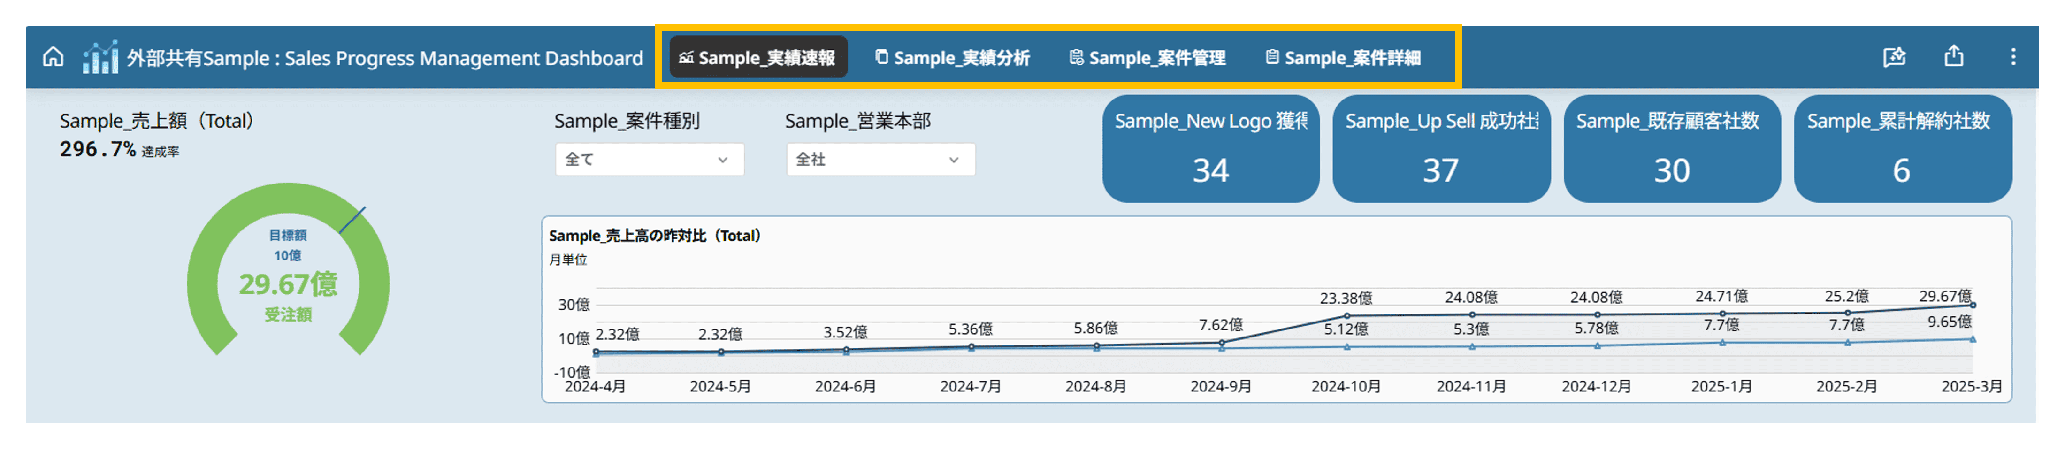This screenshot has width=2065, height=452.
Task: Select the Sample_既存顧客社数 card showing 30
Action: [x=1671, y=149]
